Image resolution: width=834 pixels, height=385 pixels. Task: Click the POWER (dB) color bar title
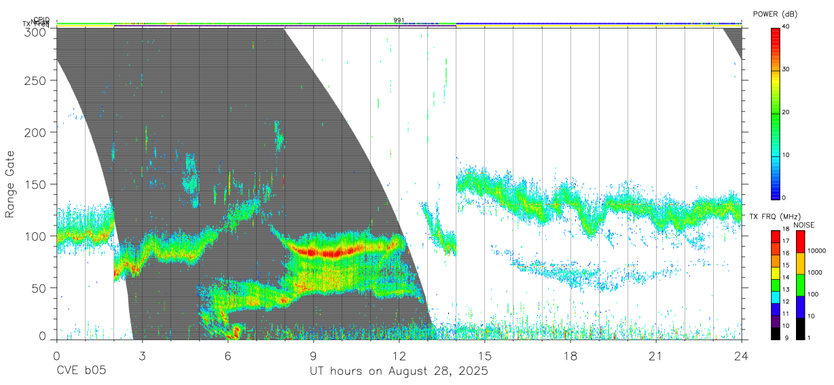click(776, 14)
